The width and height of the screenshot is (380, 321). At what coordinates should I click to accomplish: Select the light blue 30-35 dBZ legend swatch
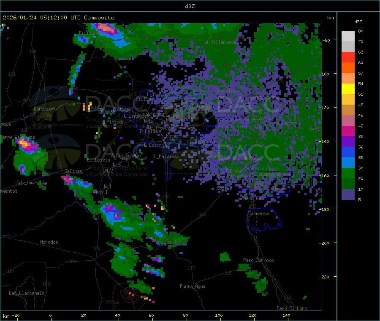tap(348, 163)
